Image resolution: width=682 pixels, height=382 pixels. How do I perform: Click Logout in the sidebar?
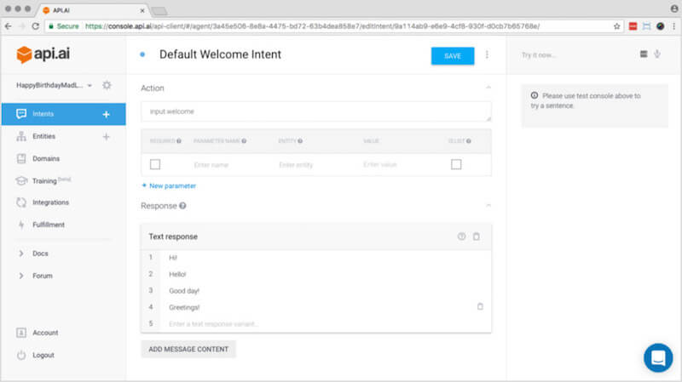[x=43, y=355]
